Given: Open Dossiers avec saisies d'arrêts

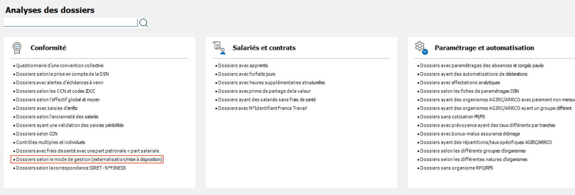Looking at the screenshot, I should (x=47, y=108).
